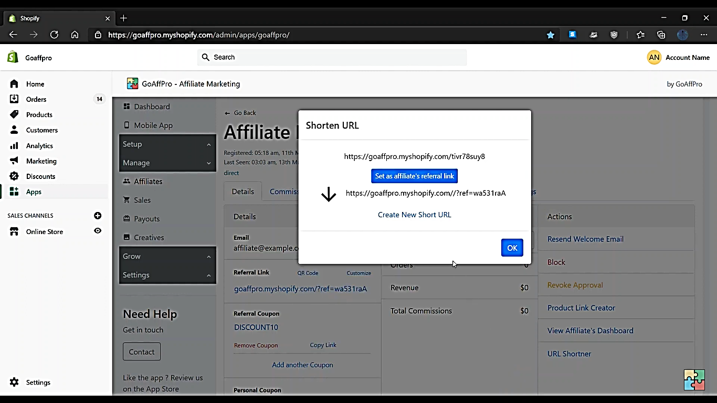
Task: Open the browser settings ellipsis menu
Action: pos(704,35)
